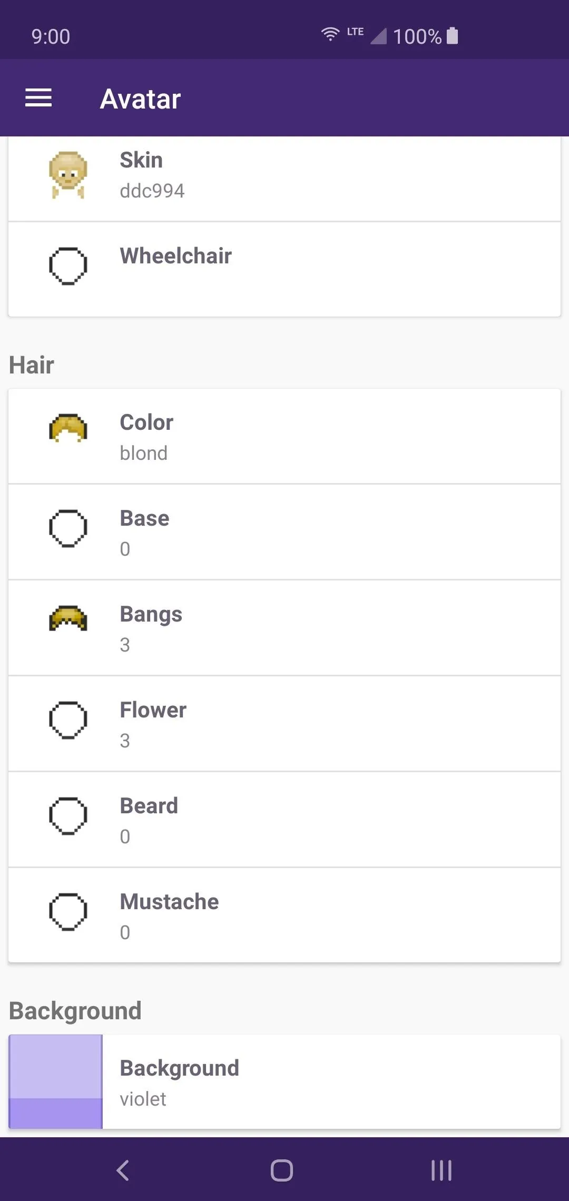Viewport: 569px width, 1201px height.
Task: Choose the Wheelchair preference row
Action: 284,269
